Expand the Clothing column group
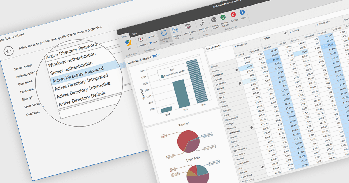 pyautogui.click(x=290, y=32)
